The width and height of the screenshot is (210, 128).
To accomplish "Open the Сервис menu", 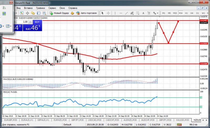I will point(52,8).
